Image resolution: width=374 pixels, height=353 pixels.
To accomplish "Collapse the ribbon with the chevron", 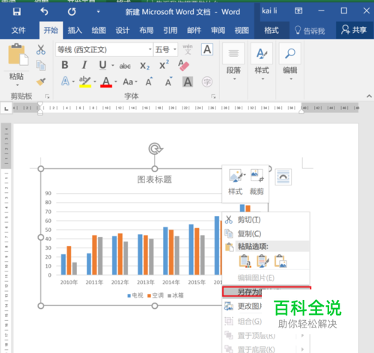I will click(x=370, y=96).
